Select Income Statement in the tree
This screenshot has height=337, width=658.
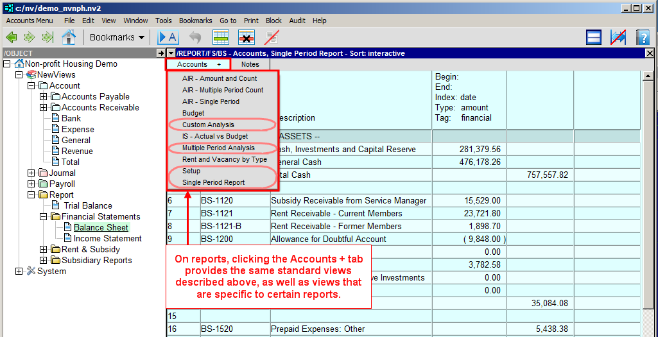pos(107,239)
